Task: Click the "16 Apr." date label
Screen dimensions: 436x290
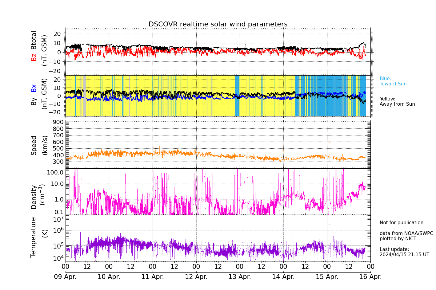Action: click(370, 277)
